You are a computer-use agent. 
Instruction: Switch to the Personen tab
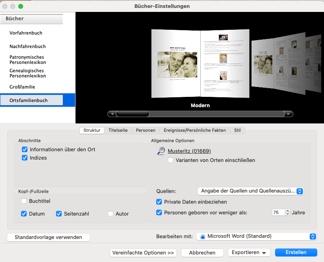(146, 130)
